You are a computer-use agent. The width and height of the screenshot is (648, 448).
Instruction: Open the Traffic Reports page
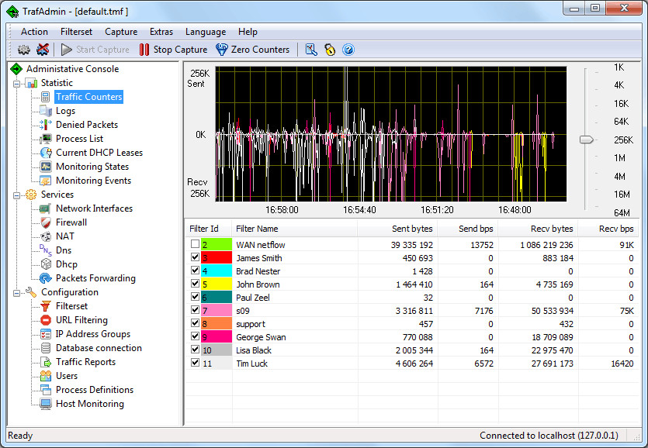point(87,362)
